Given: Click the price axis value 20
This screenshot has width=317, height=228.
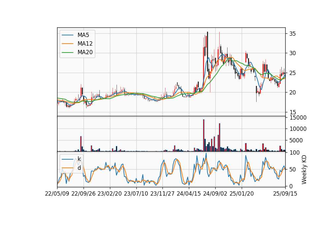Looking at the screenshot, I should tap(292, 93).
